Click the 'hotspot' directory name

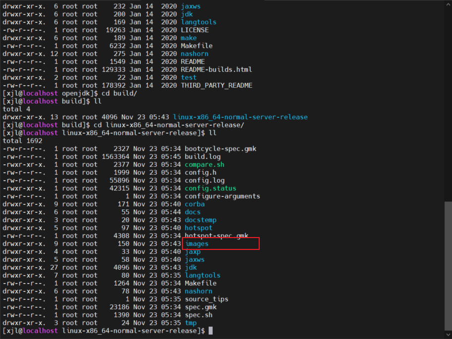click(199, 228)
